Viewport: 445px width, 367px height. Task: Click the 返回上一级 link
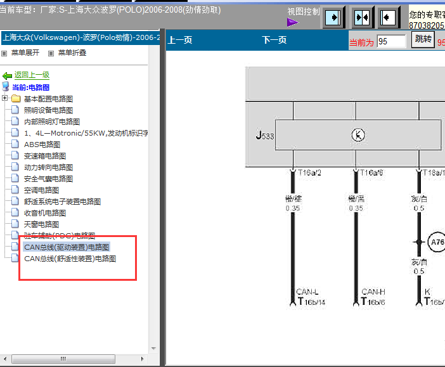(x=32, y=75)
